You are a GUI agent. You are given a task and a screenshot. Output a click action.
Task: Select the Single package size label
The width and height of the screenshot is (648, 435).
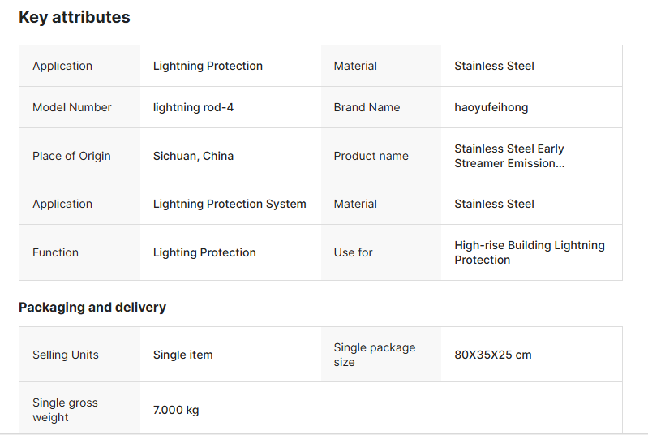coord(374,355)
